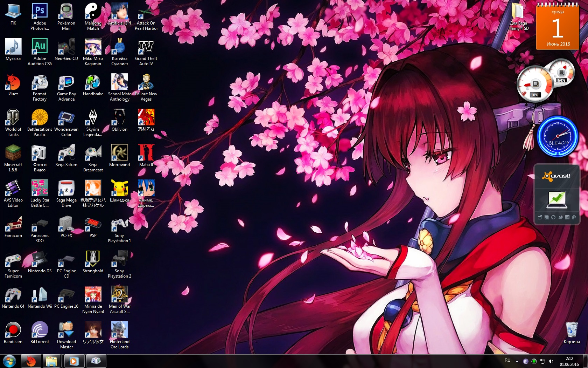
Task: Select the Sega Mega Drive icon
Action: [66, 193]
